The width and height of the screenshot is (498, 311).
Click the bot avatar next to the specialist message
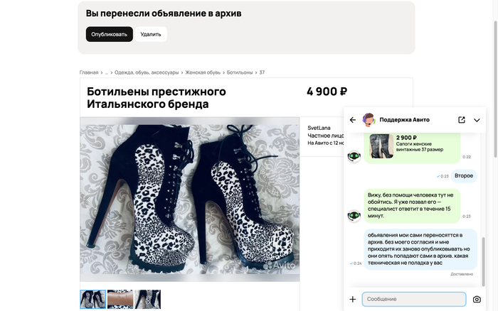tap(354, 216)
